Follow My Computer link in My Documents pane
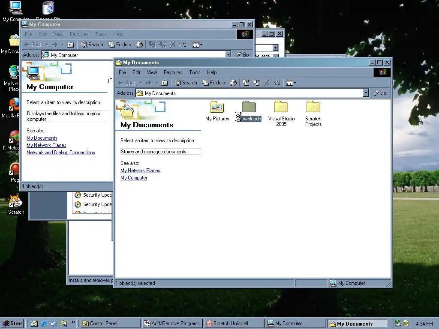The width and height of the screenshot is (439, 329). (x=134, y=178)
